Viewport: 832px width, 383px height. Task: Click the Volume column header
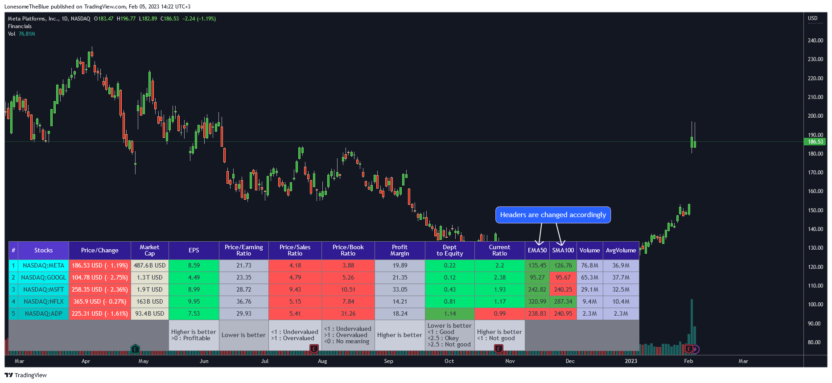(x=590, y=251)
